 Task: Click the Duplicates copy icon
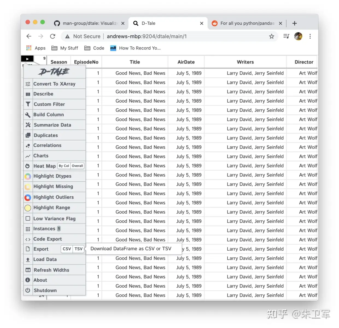coord(28,135)
